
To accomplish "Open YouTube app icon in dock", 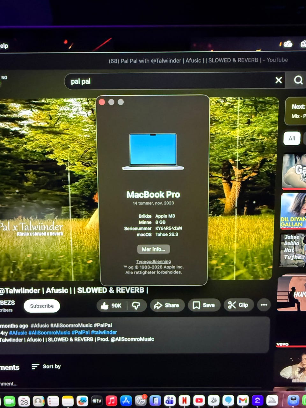I will coord(199,400).
